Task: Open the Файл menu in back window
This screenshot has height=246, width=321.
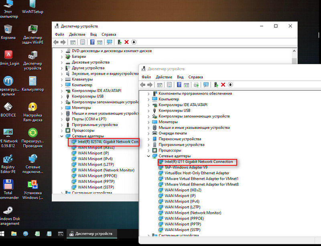Action: [59, 35]
